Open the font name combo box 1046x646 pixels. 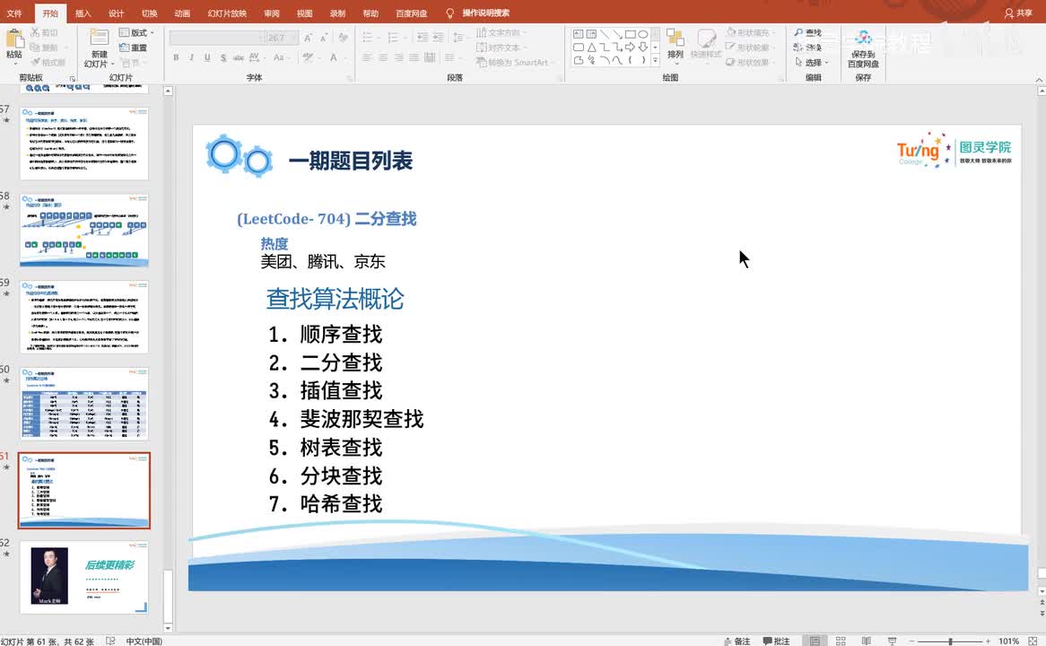(217, 38)
